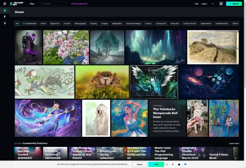This screenshot has width=246, height=168.
Task: Select the 3D Art category tab
Action: (235, 23)
